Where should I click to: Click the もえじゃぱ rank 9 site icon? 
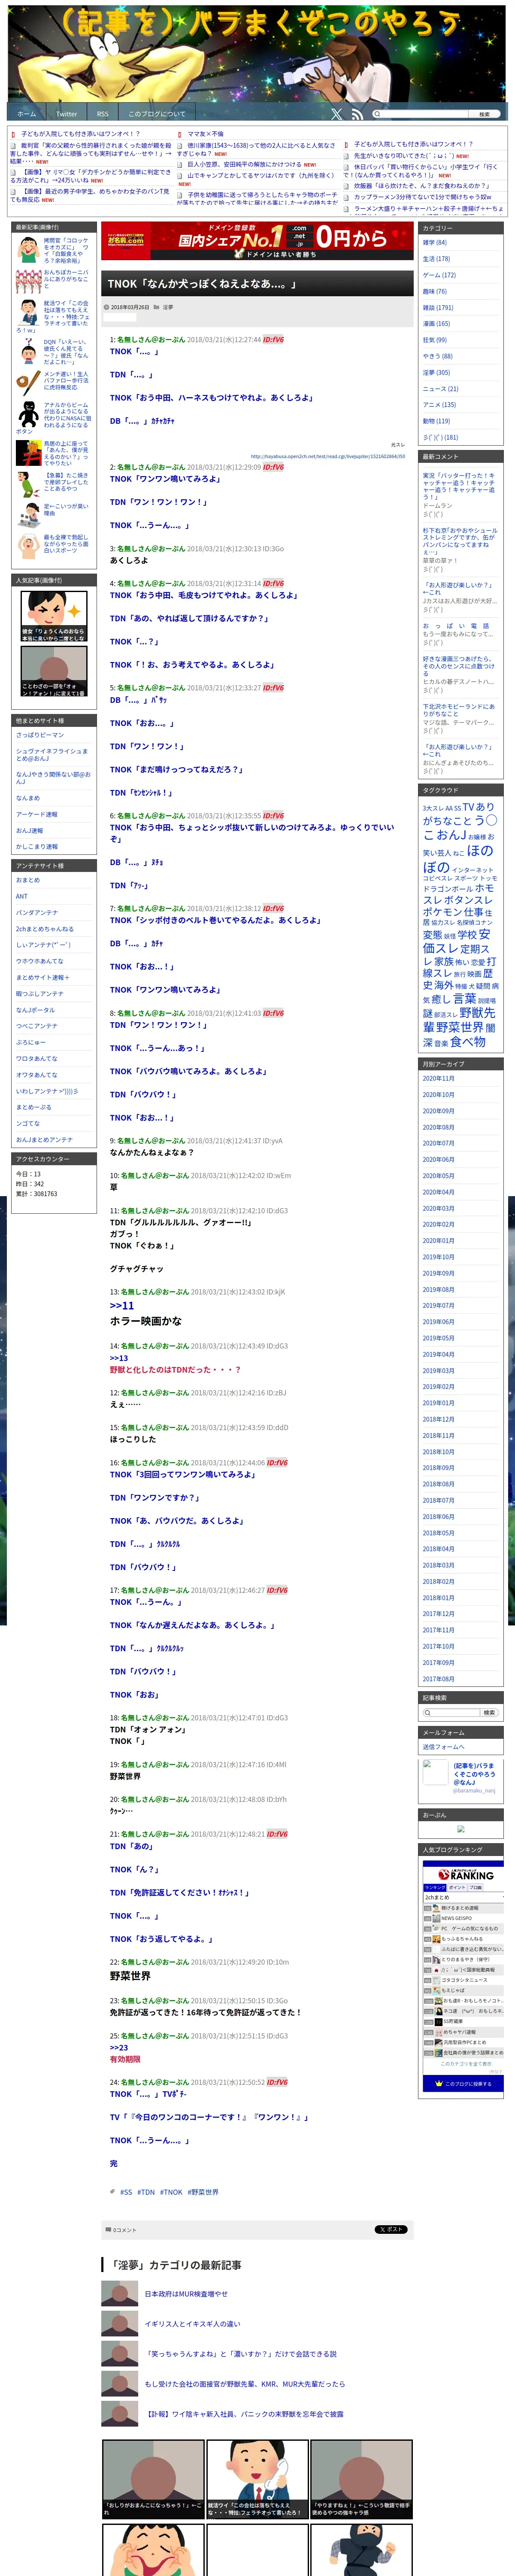437,1990
